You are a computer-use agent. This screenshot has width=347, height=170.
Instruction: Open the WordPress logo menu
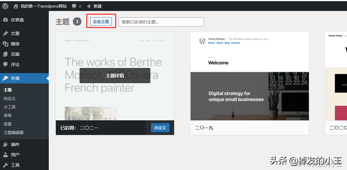pyautogui.click(x=5, y=6)
